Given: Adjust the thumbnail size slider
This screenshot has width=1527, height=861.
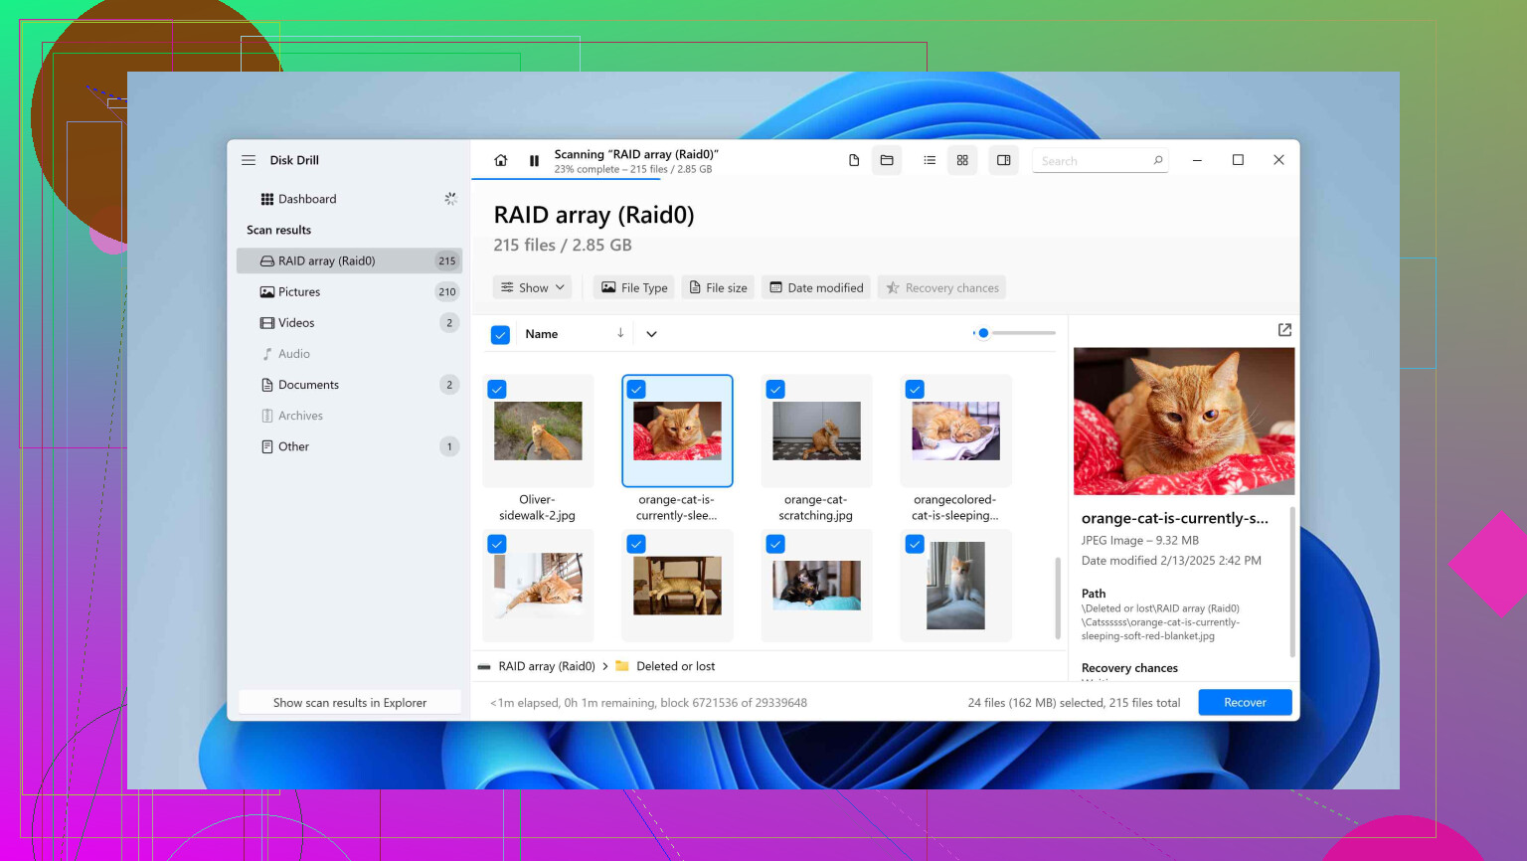Looking at the screenshot, I should coord(983,333).
